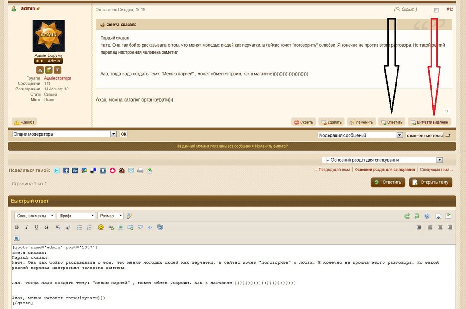Print the topic

click(140, 170)
